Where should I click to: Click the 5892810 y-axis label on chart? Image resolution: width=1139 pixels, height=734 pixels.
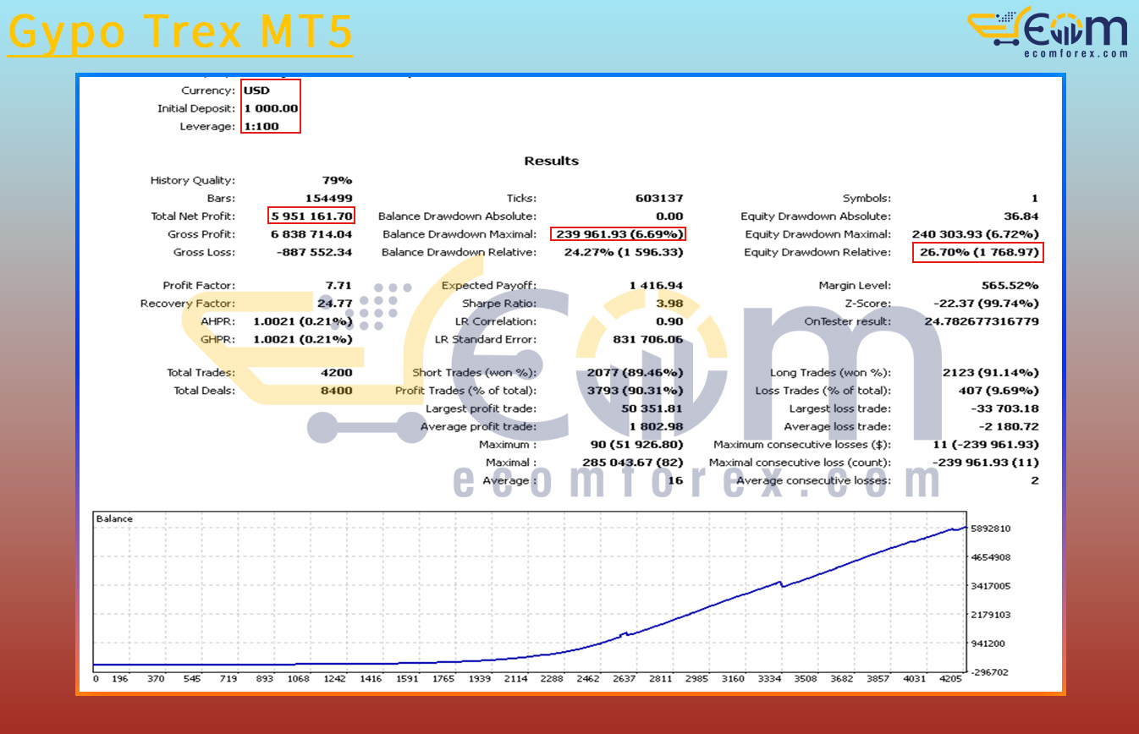991,529
